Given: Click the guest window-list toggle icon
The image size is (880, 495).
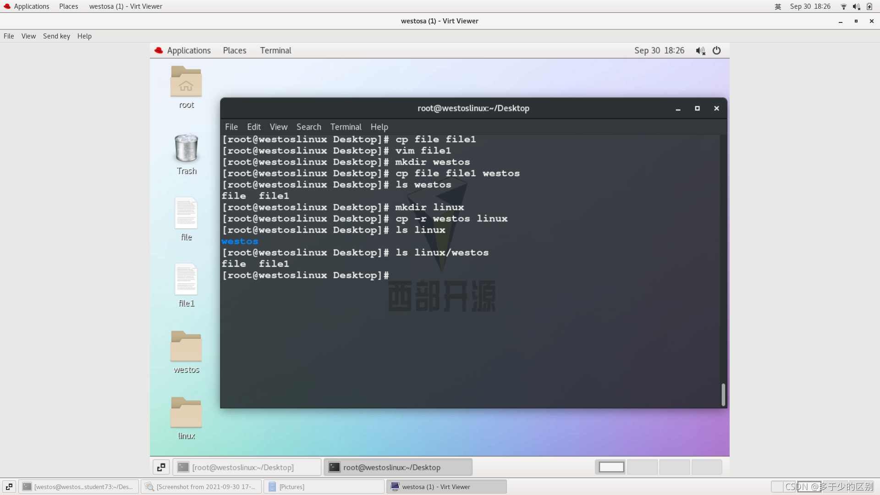Looking at the screenshot, I should point(161,467).
